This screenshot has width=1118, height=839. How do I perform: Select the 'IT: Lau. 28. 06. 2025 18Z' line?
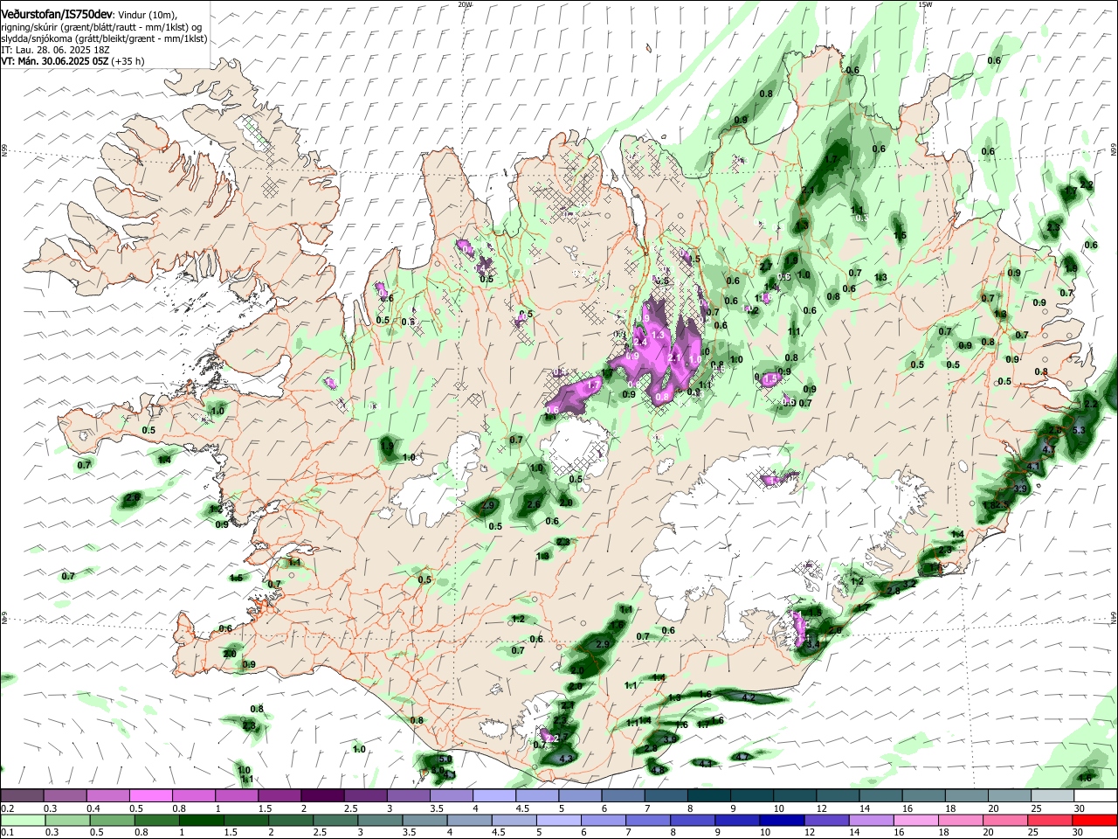pos(54,50)
